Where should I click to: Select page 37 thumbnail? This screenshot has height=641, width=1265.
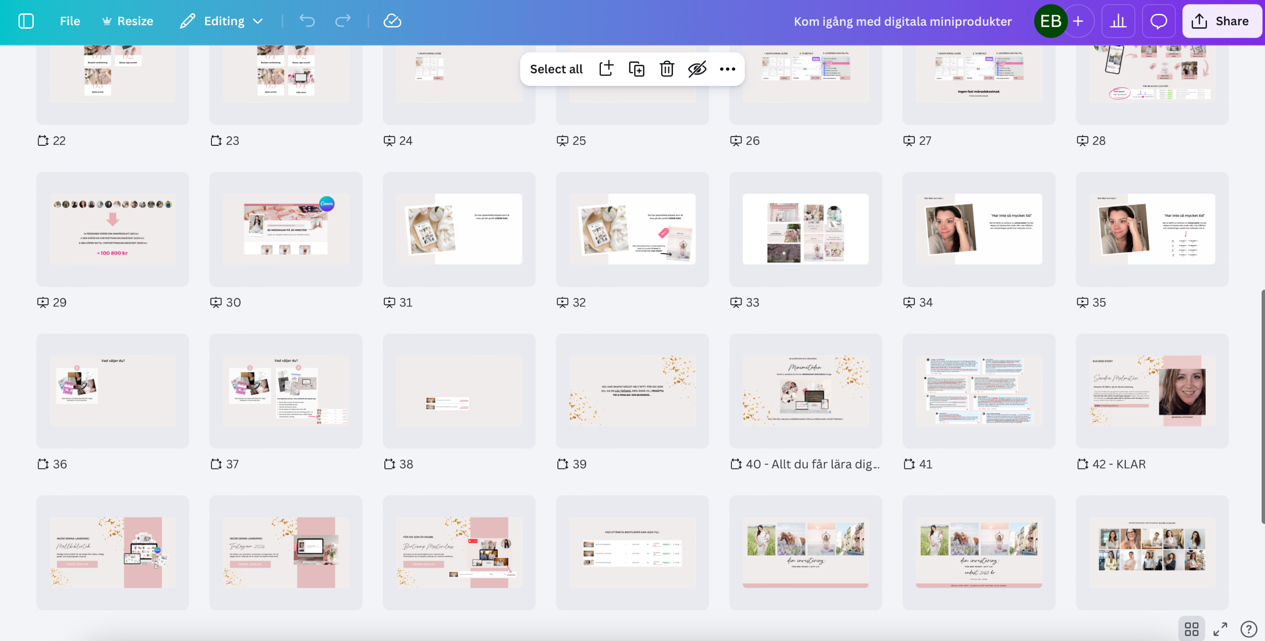point(286,391)
